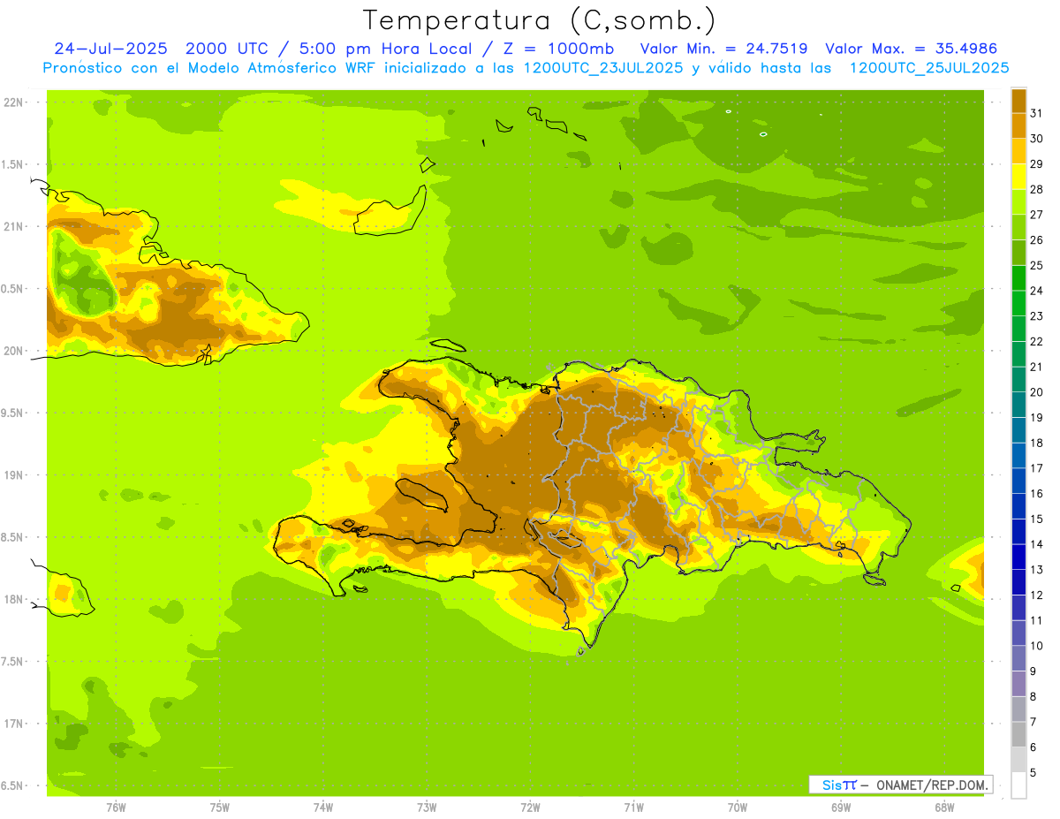Viewport: 1060px width, 819px height.
Task: Pick the legend color band between 25 and 26
Action: pyautogui.click(x=1018, y=252)
